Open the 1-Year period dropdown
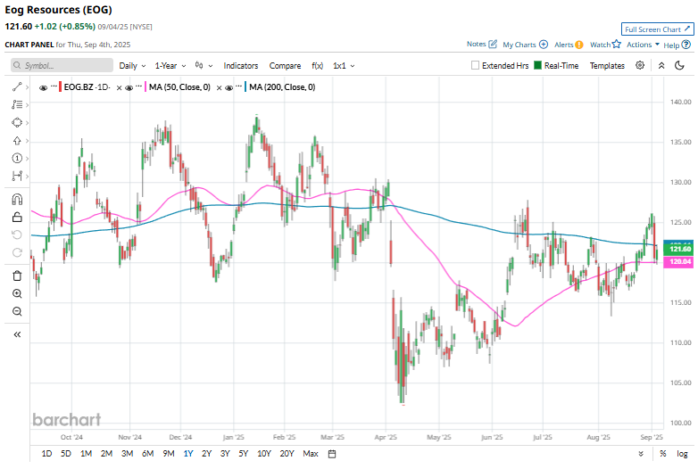 [170, 66]
